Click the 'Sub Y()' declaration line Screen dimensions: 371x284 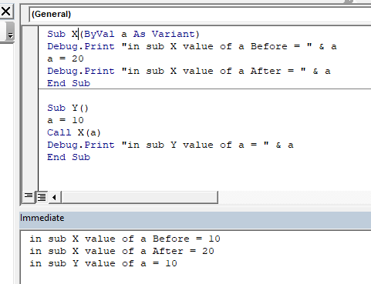68,108
